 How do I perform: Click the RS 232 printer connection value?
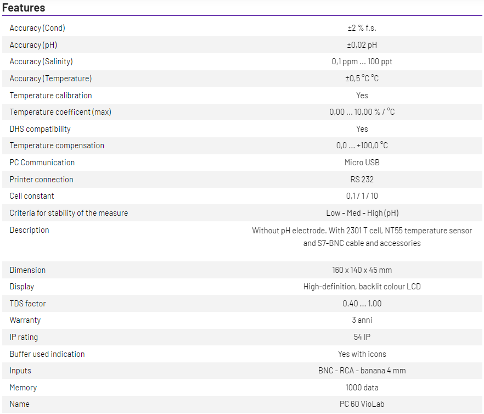coord(362,180)
